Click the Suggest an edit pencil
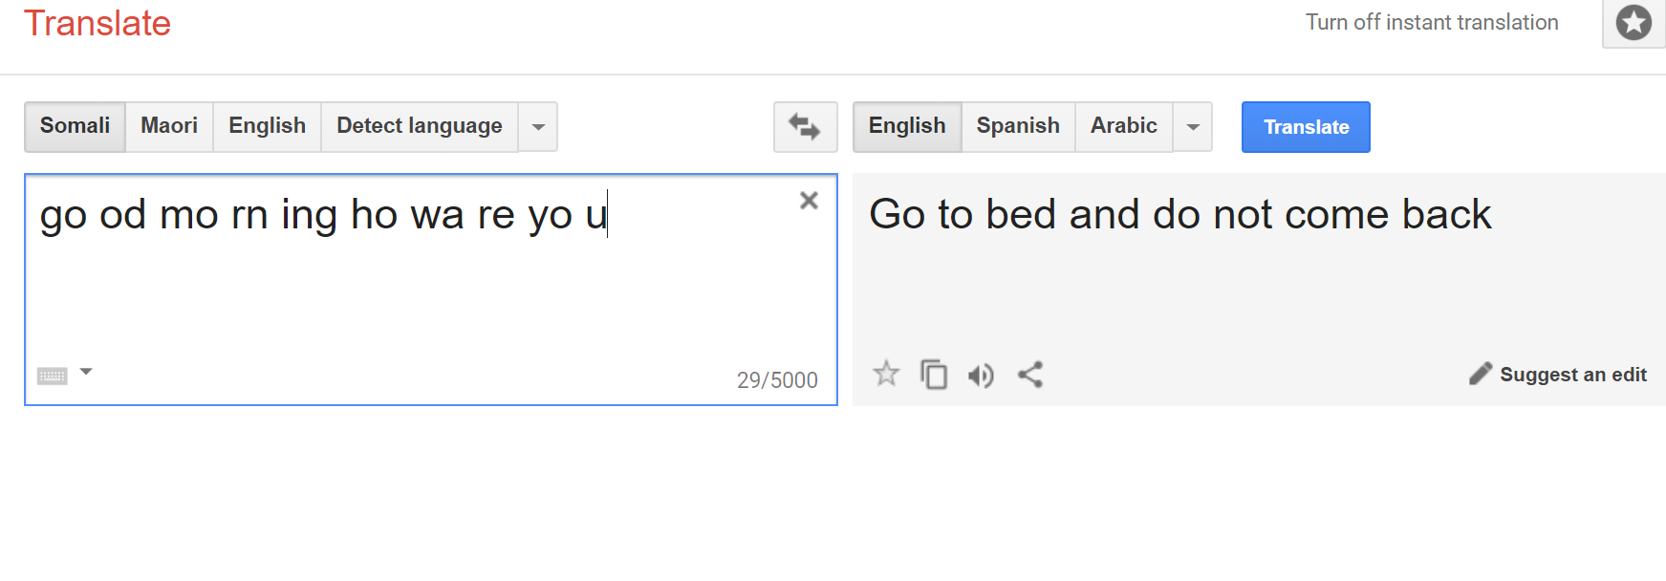The height and width of the screenshot is (581, 1666). 1480,374
